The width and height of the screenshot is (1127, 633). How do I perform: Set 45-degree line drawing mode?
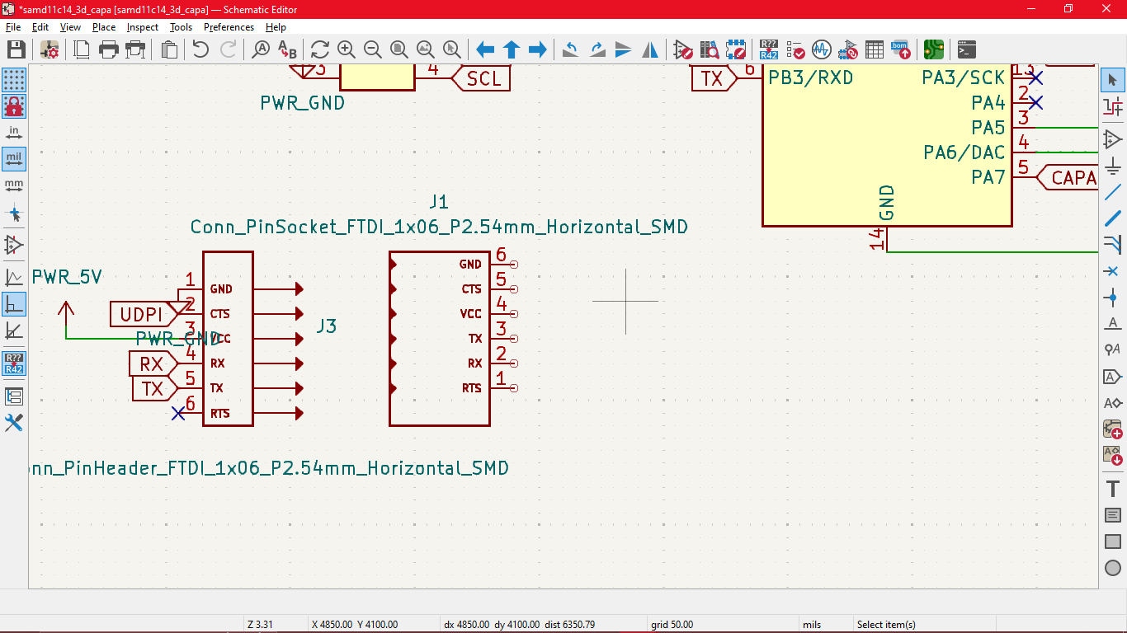(14, 331)
